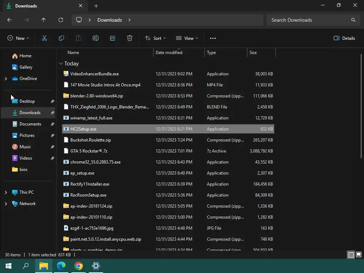The image size is (364, 273).
Task: Select paint.net.5.0.12.install.anycpu.web.zip
Action: click(x=168, y=239)
